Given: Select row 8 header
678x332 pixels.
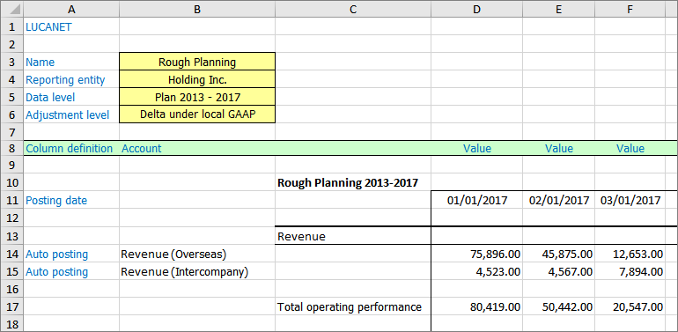Looking at the screenshot, I should (11, 148).
